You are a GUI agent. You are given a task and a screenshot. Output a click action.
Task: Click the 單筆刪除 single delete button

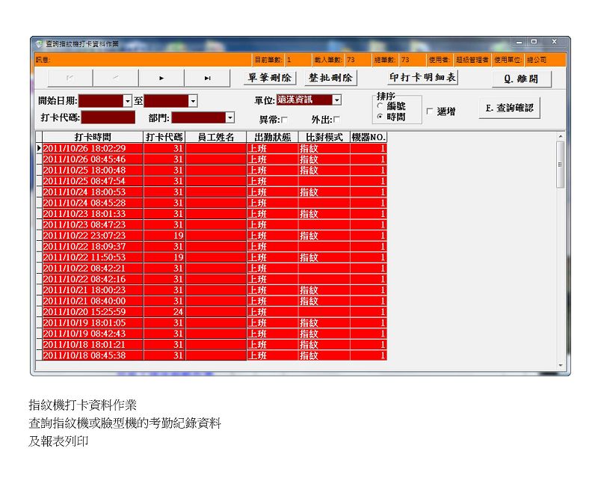[x=270, y=78]
